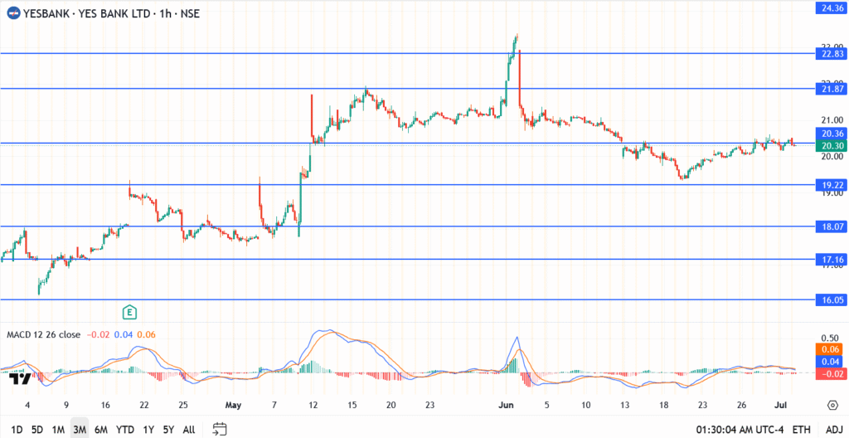Toggle ADJ dividend adjustment
The width and height of the screenshot is (849, 438).
pos(832,430)
